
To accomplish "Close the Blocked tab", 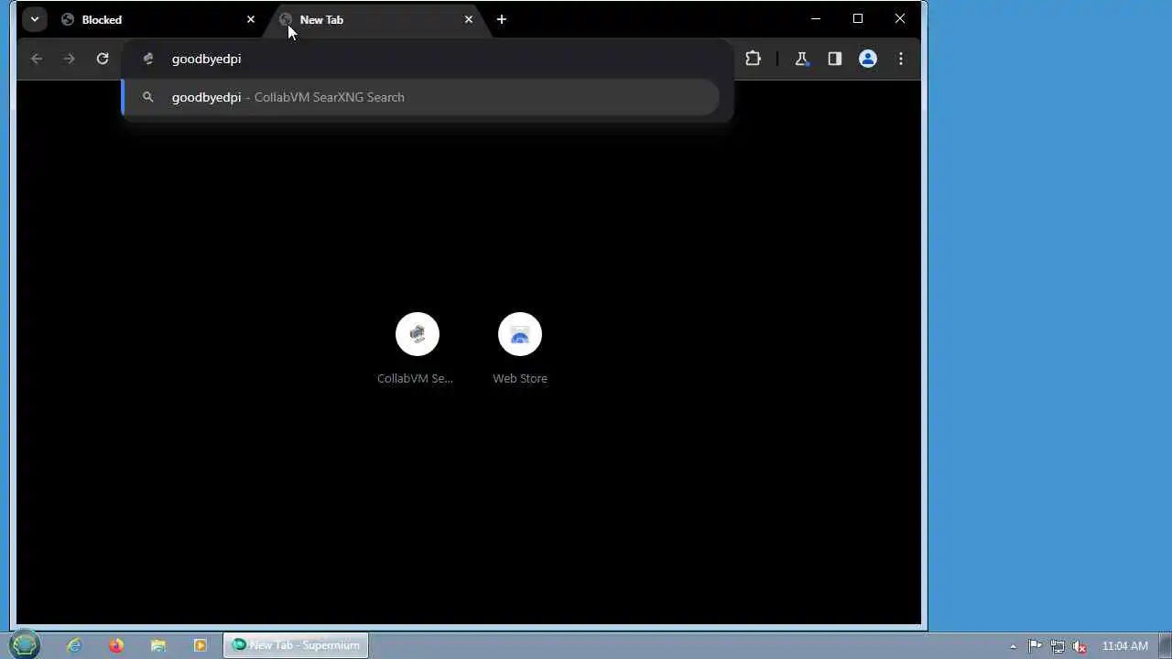I will 251,19.
